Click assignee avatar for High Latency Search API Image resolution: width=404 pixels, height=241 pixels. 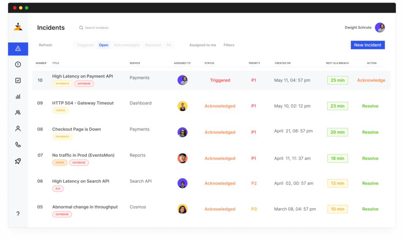[182, 183]
